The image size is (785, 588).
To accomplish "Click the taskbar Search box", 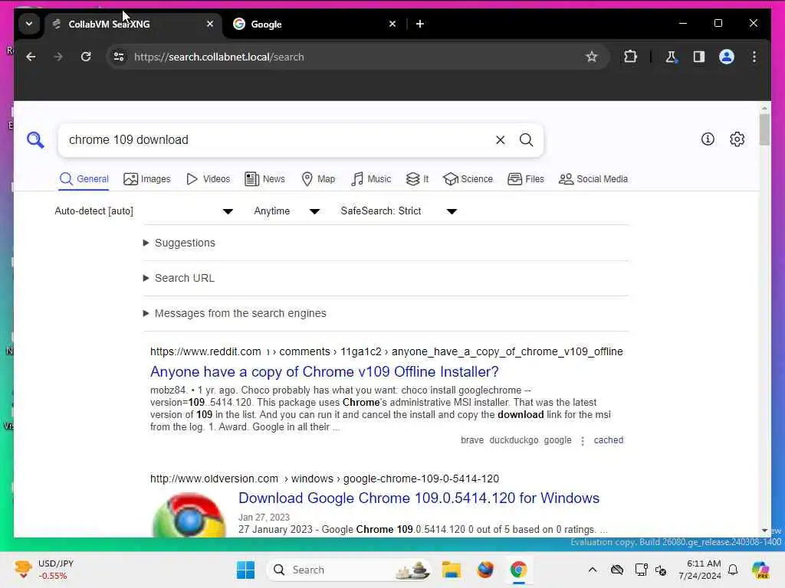I will pos(349,570).
